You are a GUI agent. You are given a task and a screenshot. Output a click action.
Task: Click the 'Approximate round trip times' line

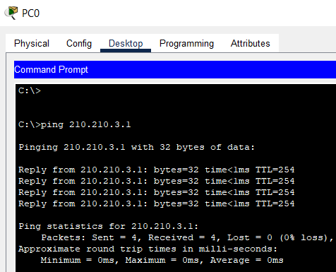point(148,249)
